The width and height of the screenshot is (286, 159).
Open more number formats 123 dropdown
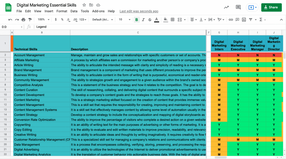point(83,19)
